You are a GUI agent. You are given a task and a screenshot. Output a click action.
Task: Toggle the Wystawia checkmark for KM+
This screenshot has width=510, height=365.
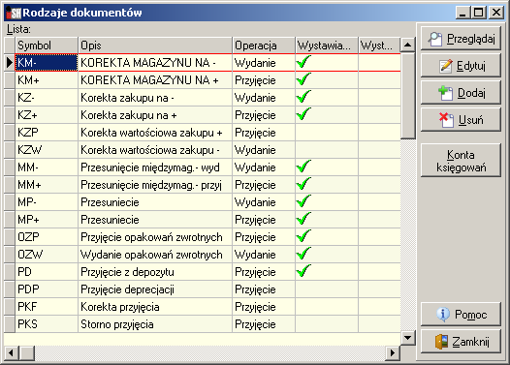(303, 79)
